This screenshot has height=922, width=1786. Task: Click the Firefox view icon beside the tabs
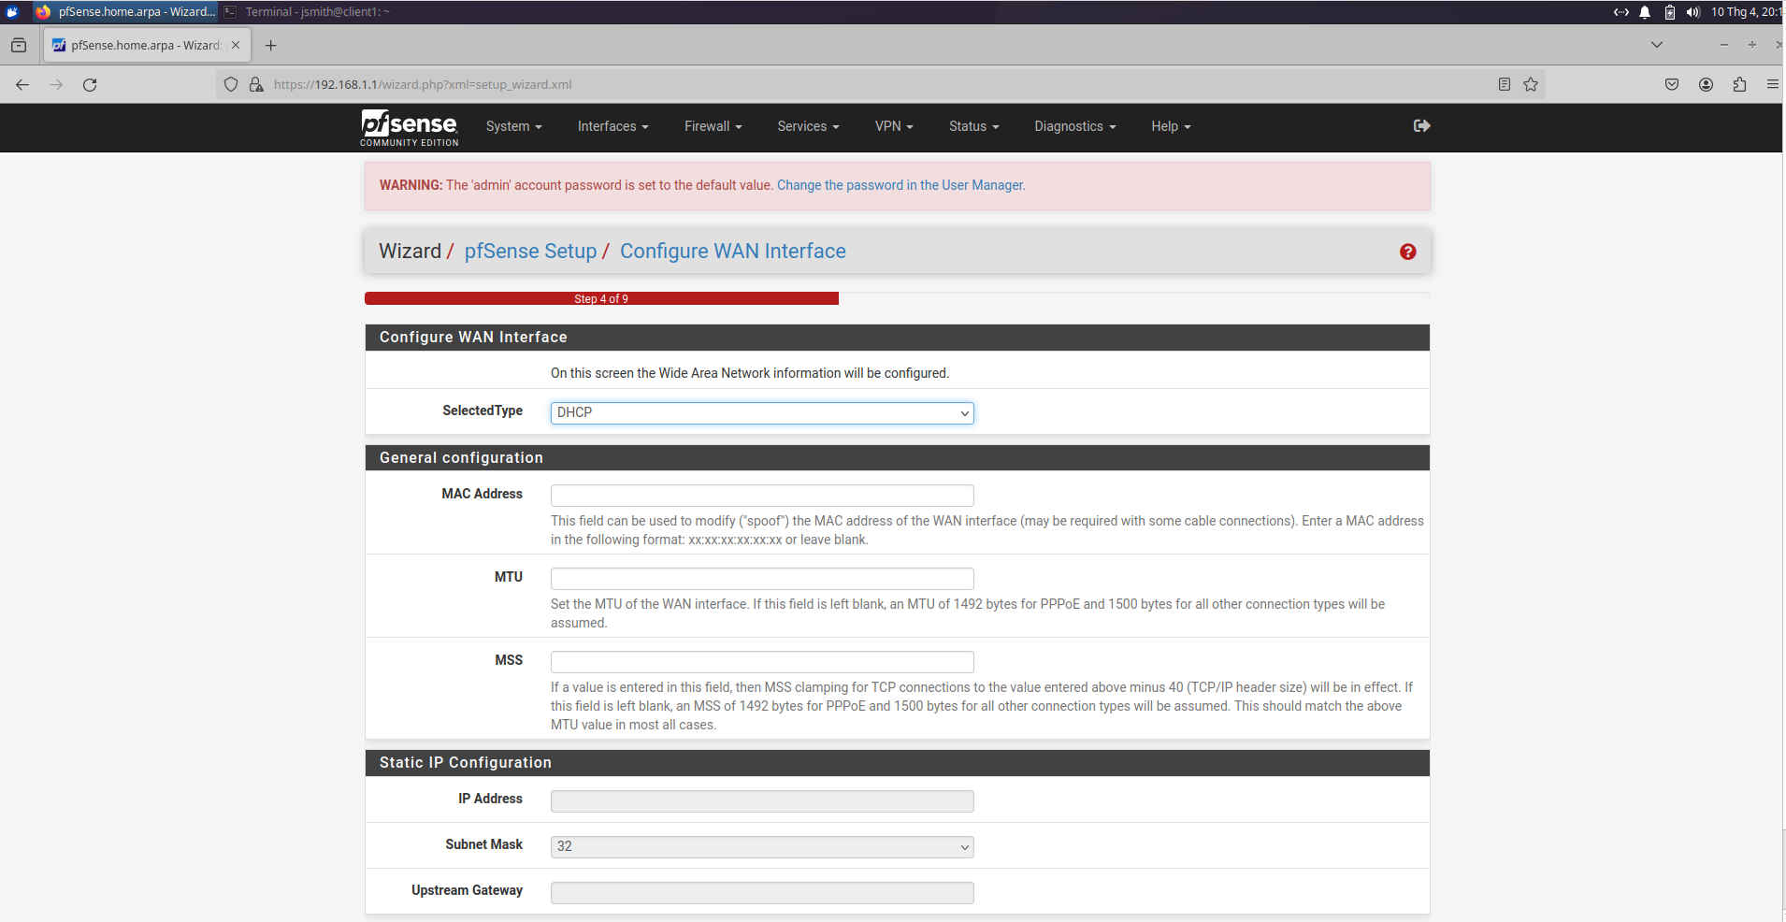pos(19,45)
